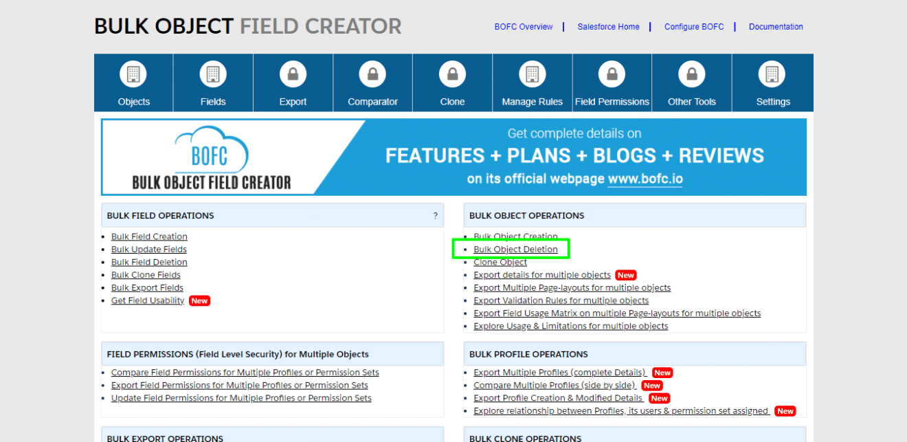The height and width of the screenshot is (442, 907).
Task: Open Get Field Usability
Action: [147, 300]
